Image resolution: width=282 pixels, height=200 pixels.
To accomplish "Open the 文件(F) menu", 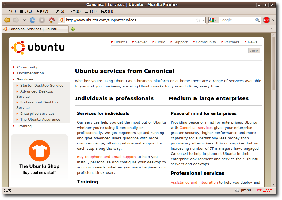I will pos(10,11).
